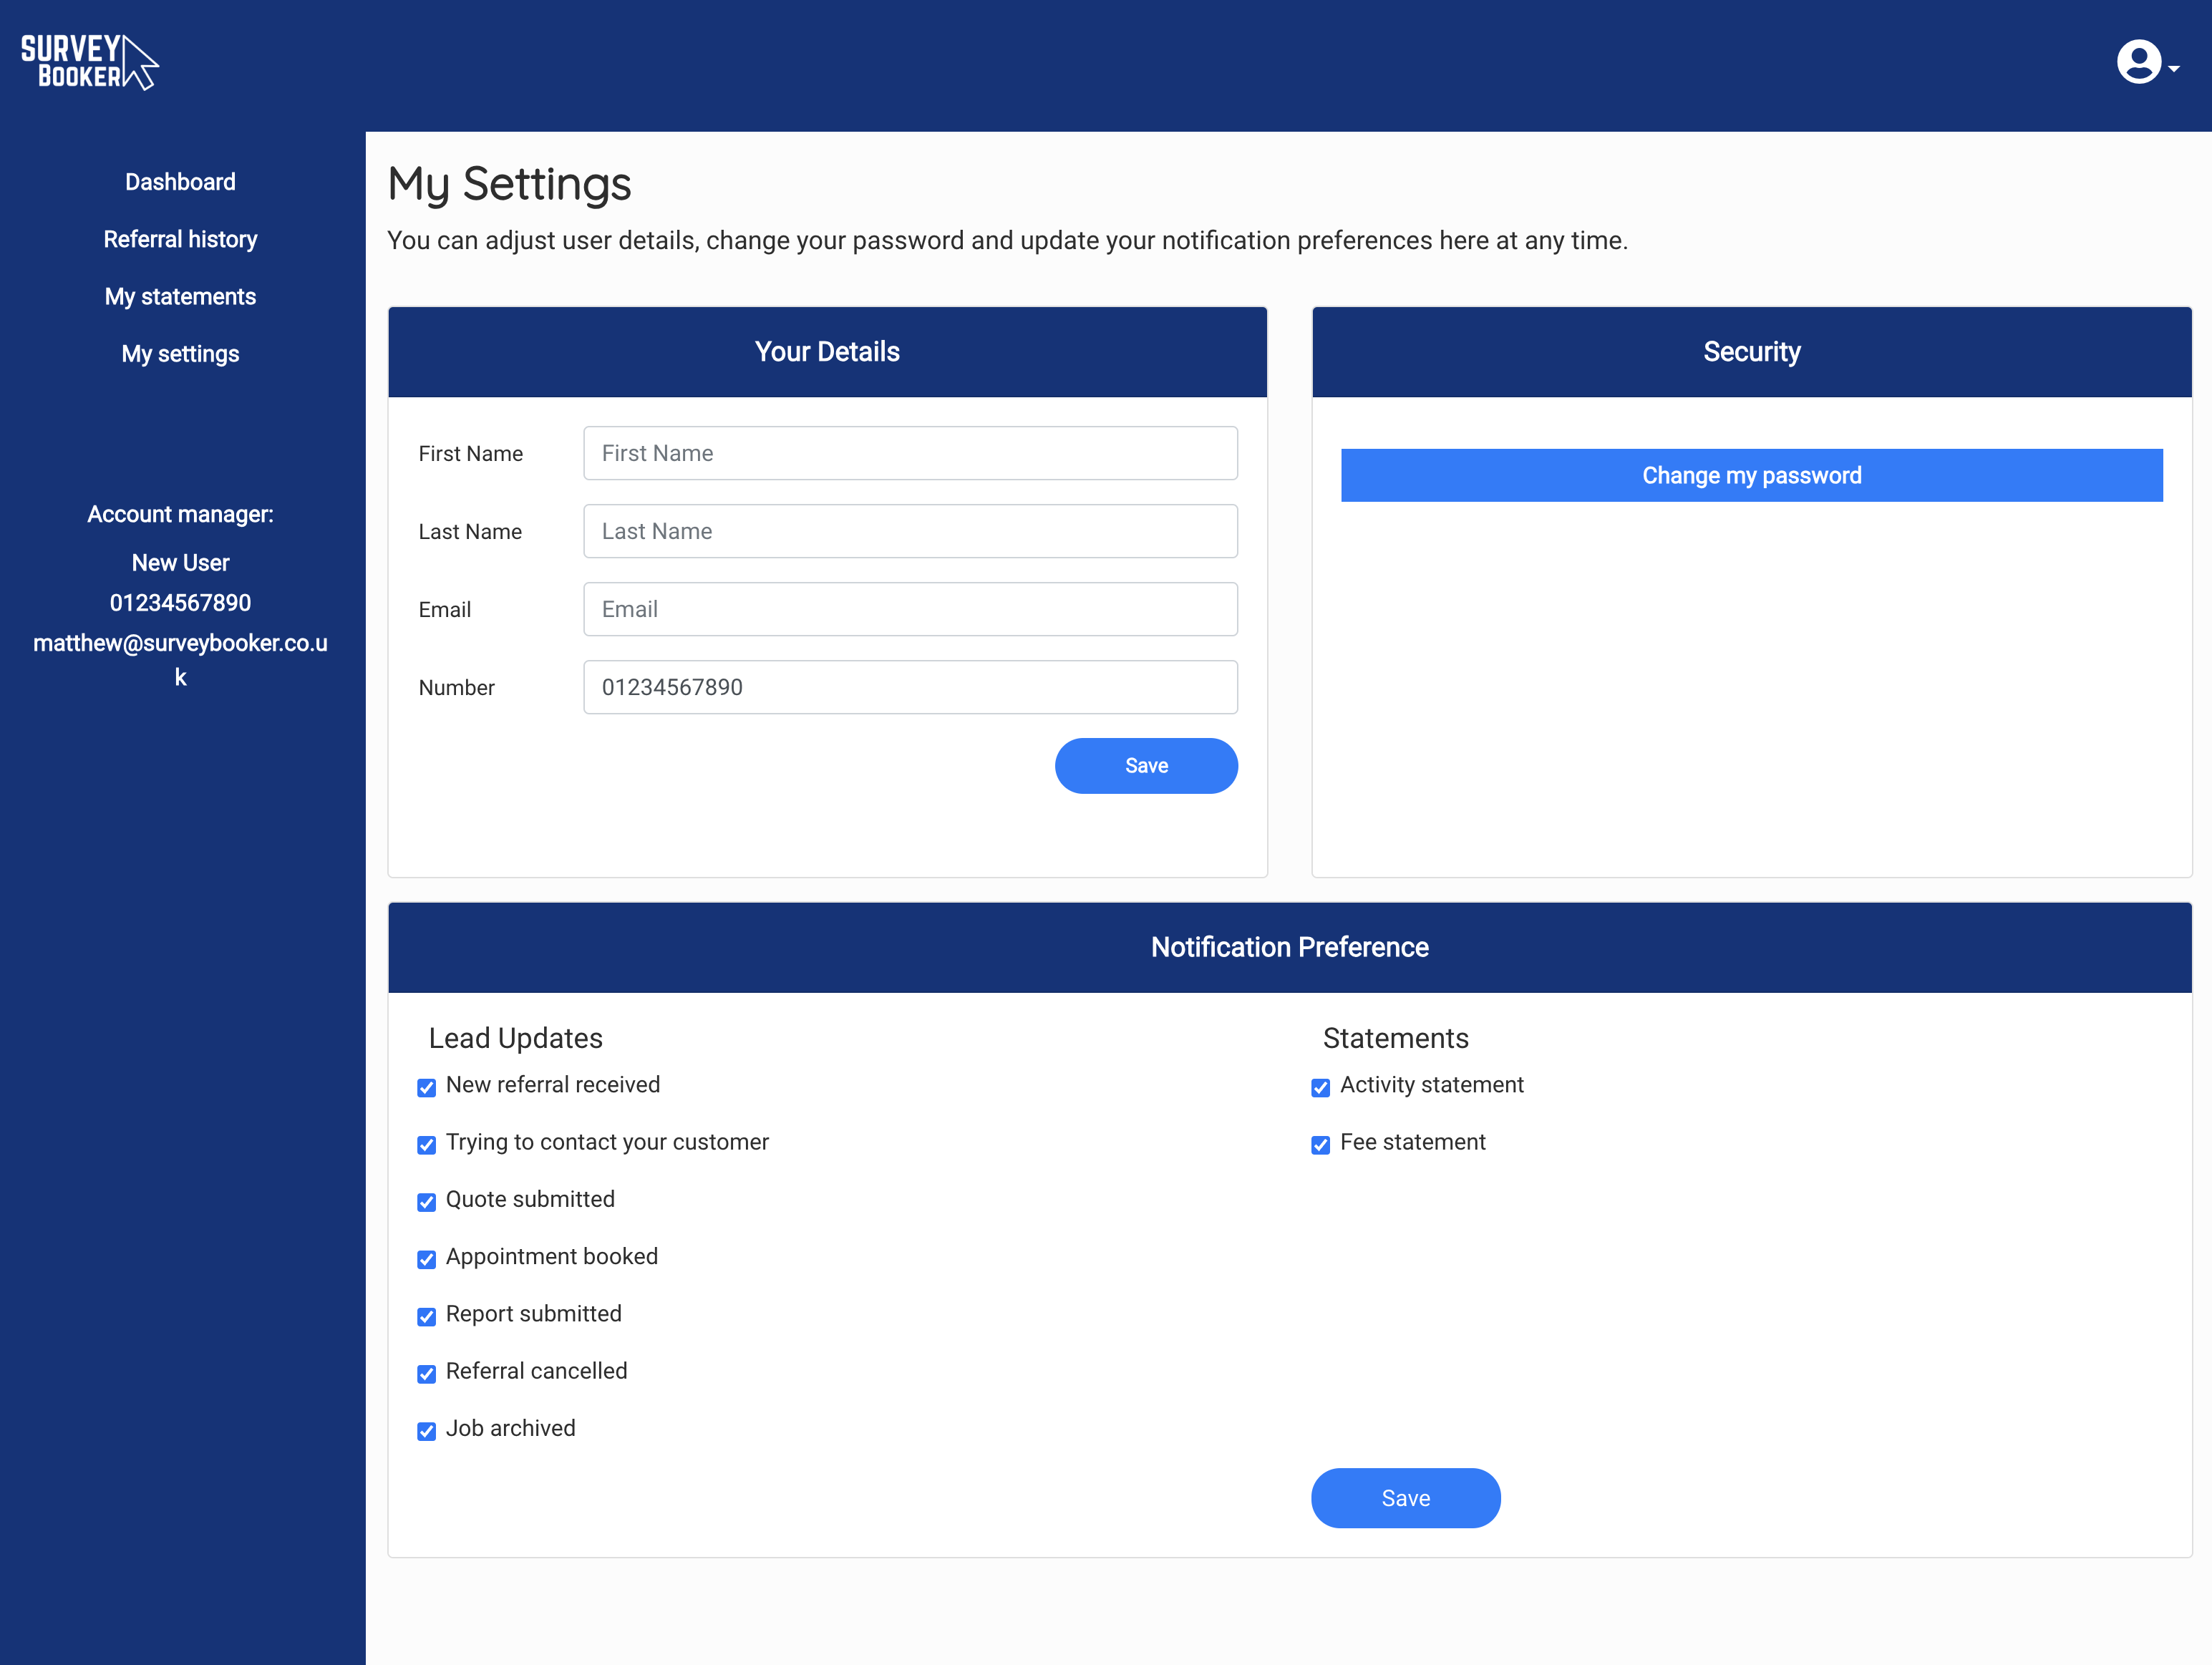This screenshot has height=1665, width=2212.
Task: Click the Account manager: label
Action: [x=180, y=514]
